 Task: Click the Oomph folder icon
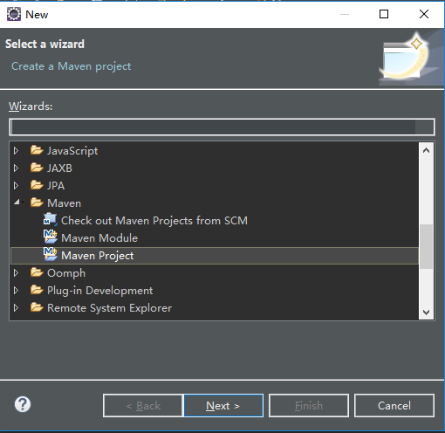(x=37, y=272)
